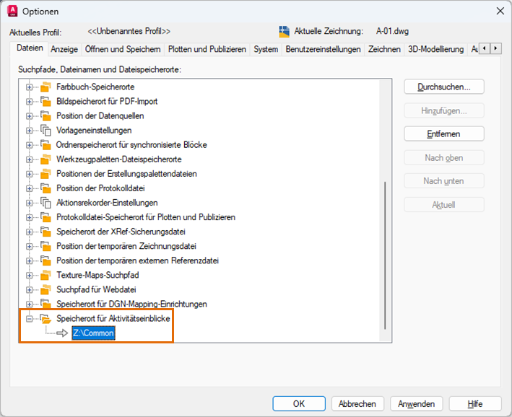Open the Plotten und Publizieren tab
This screenshot has height=417, width=512.
pos(207,49)
